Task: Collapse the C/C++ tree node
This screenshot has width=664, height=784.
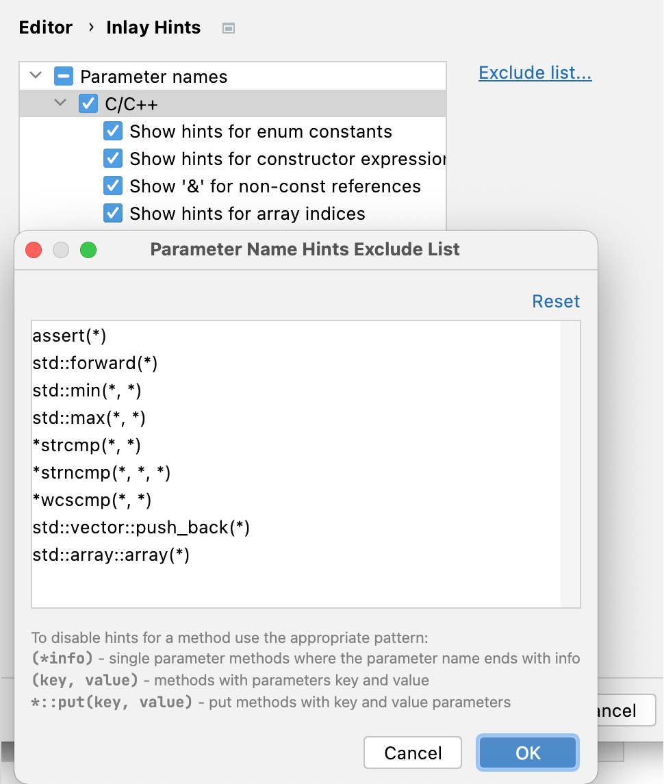Action: point(60,103)
